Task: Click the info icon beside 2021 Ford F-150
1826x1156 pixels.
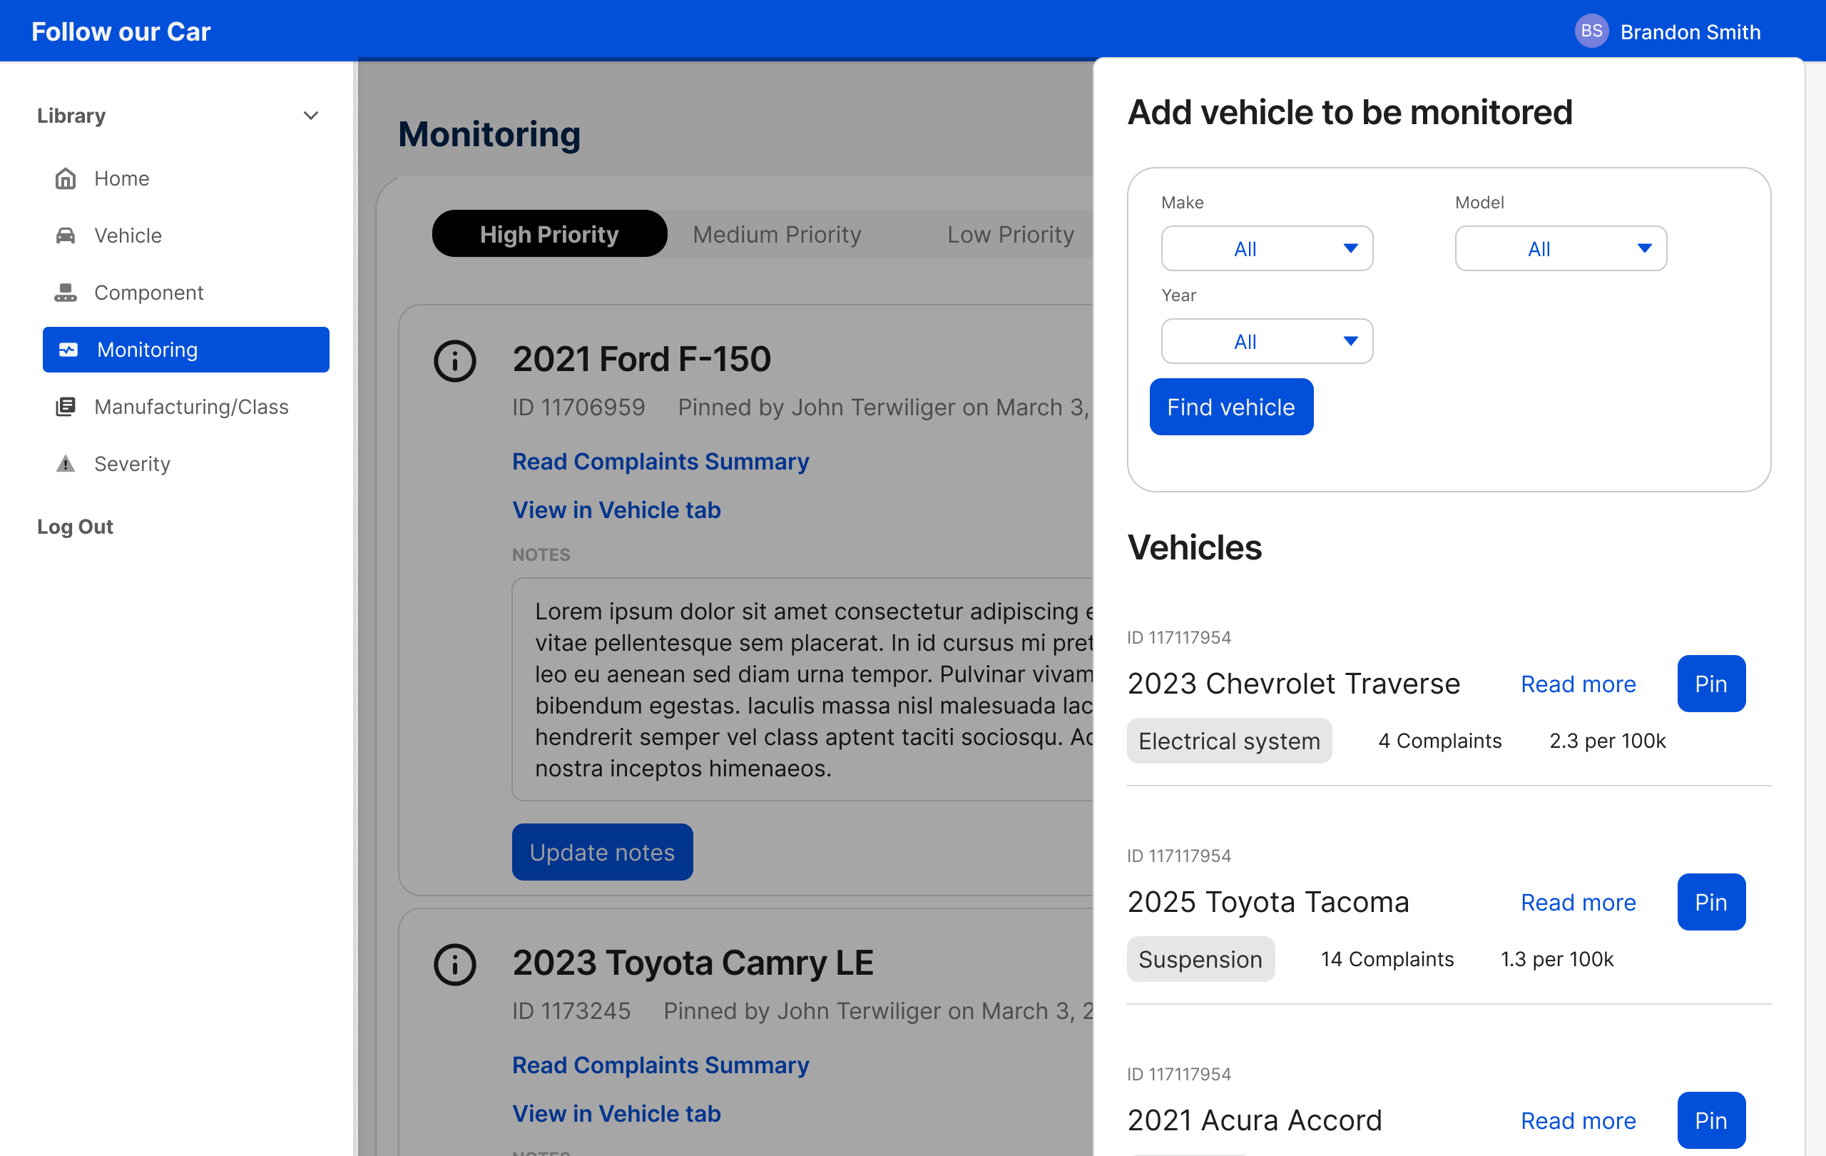Action: pos(455,360)
